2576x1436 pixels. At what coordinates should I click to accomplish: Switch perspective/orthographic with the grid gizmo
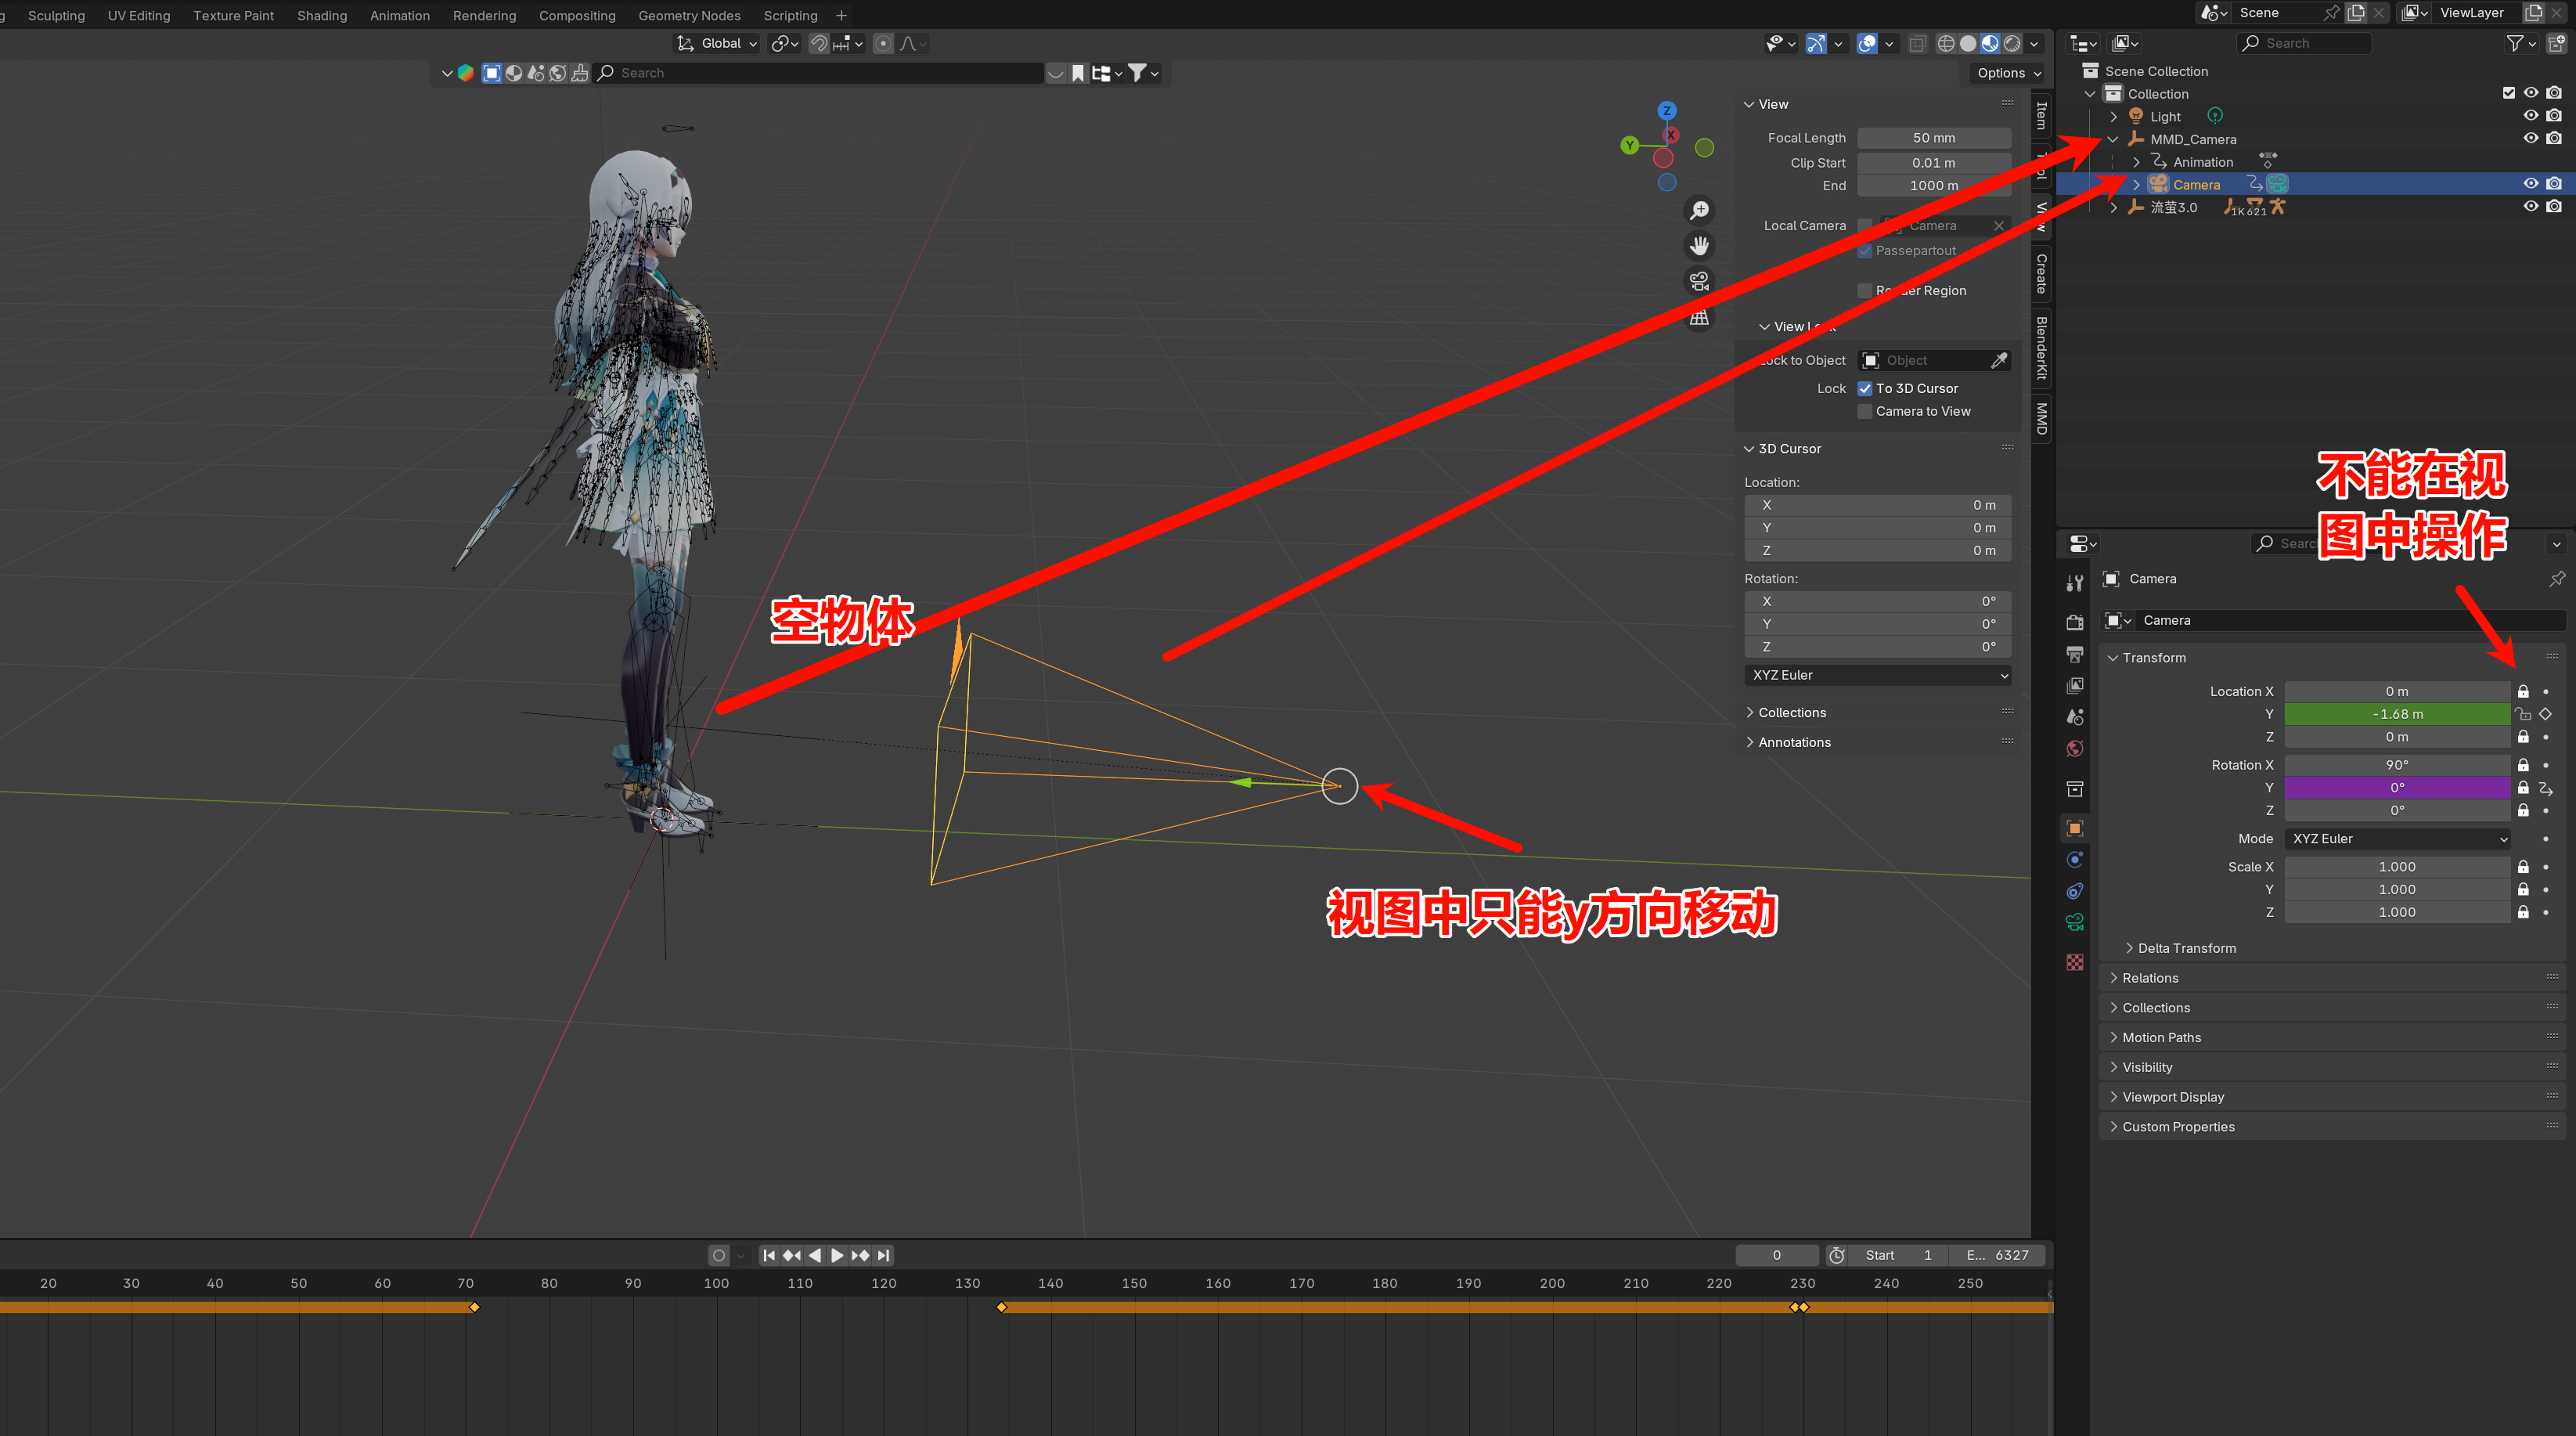[1699, 318]
